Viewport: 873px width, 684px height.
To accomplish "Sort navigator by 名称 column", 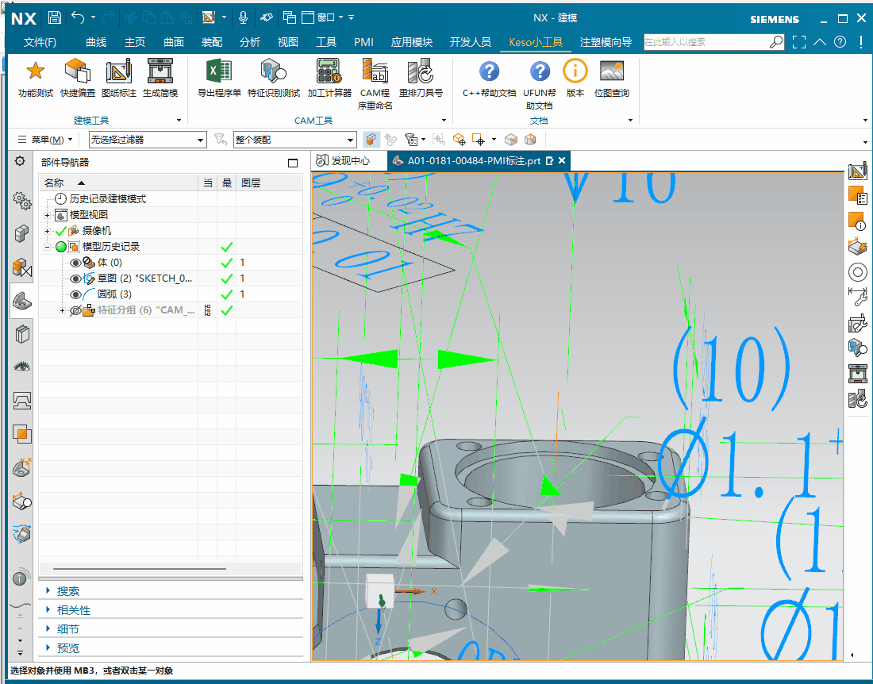I will coord(118,183).
